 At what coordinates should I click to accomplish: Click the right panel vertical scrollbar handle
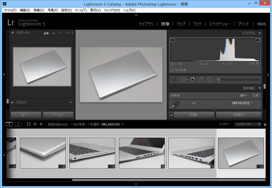(265, 86)
